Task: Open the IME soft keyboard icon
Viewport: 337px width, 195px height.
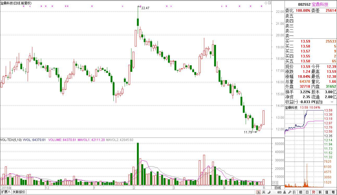Action: tap(279, 192)
